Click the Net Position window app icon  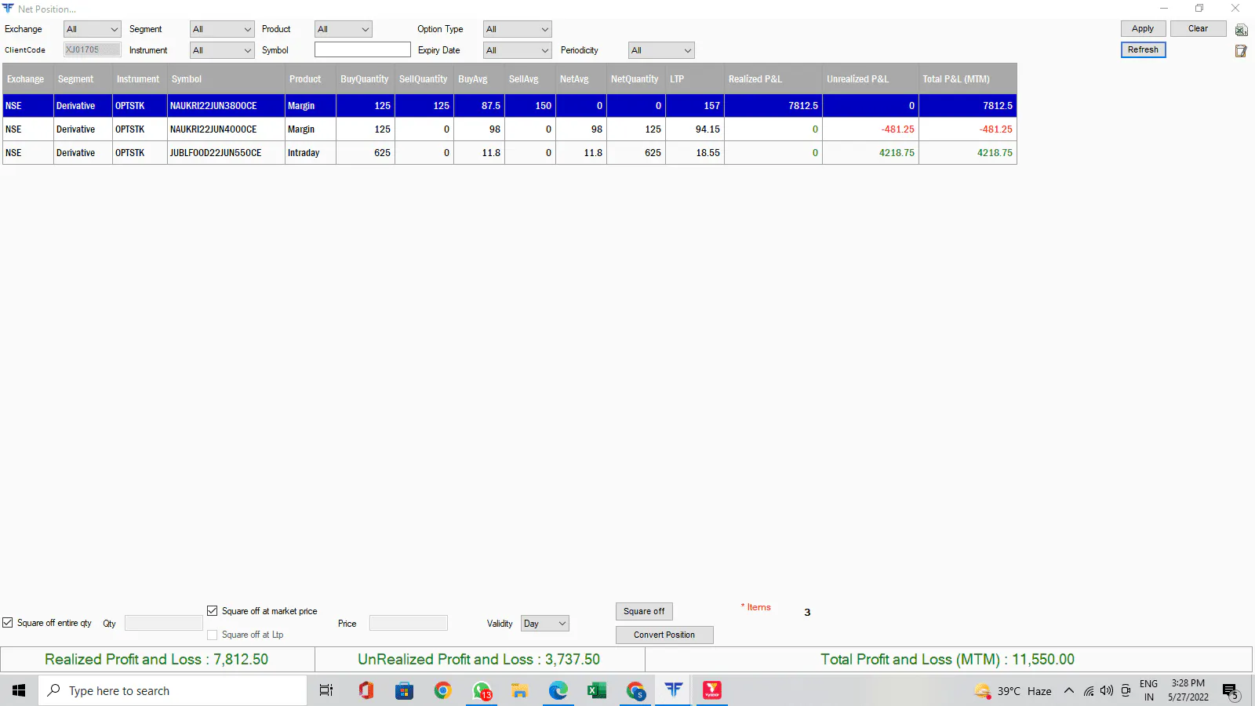(x=9, y=9)
